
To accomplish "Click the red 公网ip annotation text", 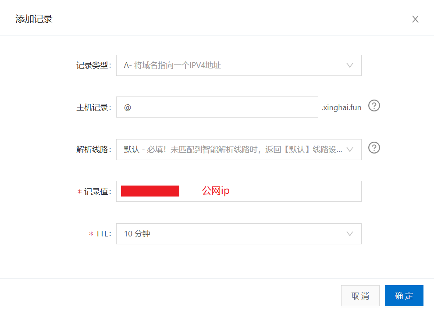I will tap(216, 191).
